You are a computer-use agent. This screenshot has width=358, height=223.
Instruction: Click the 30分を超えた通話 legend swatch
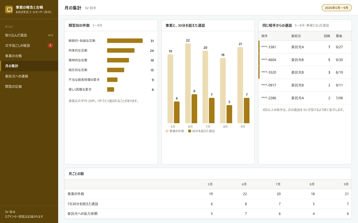pos(190,131)
